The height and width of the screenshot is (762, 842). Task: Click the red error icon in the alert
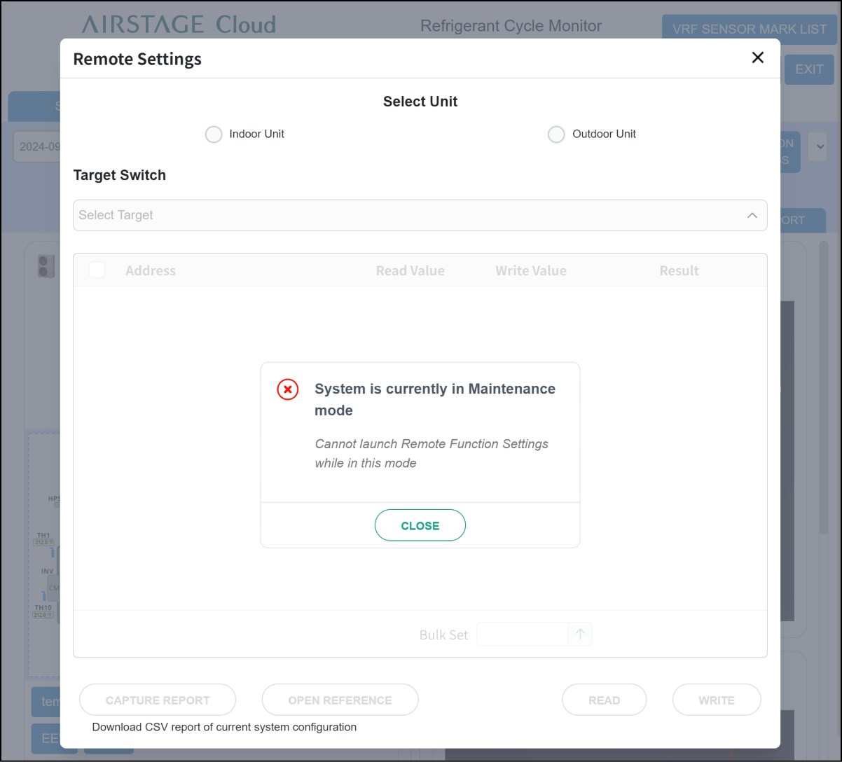[288, 389]
